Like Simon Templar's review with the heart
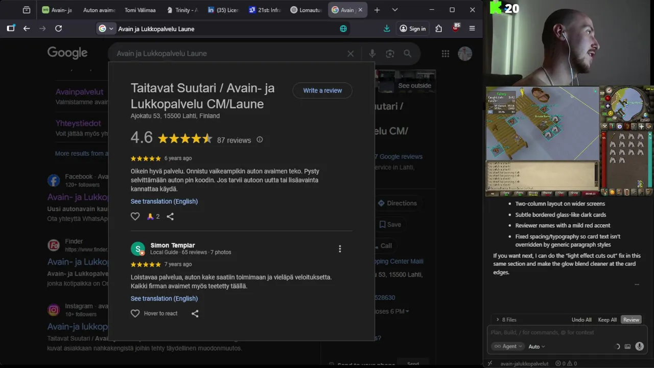 (135, 313)
